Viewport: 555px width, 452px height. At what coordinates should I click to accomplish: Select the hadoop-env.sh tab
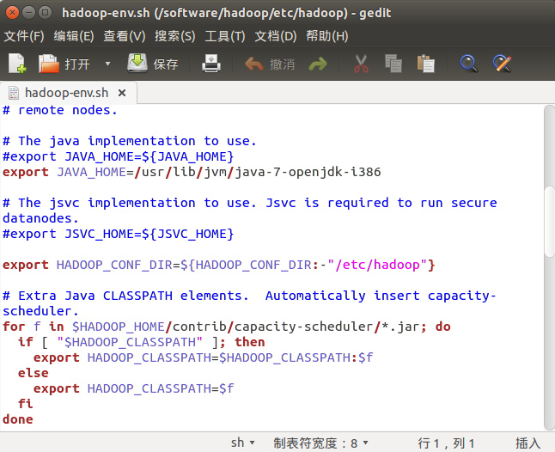67,92
